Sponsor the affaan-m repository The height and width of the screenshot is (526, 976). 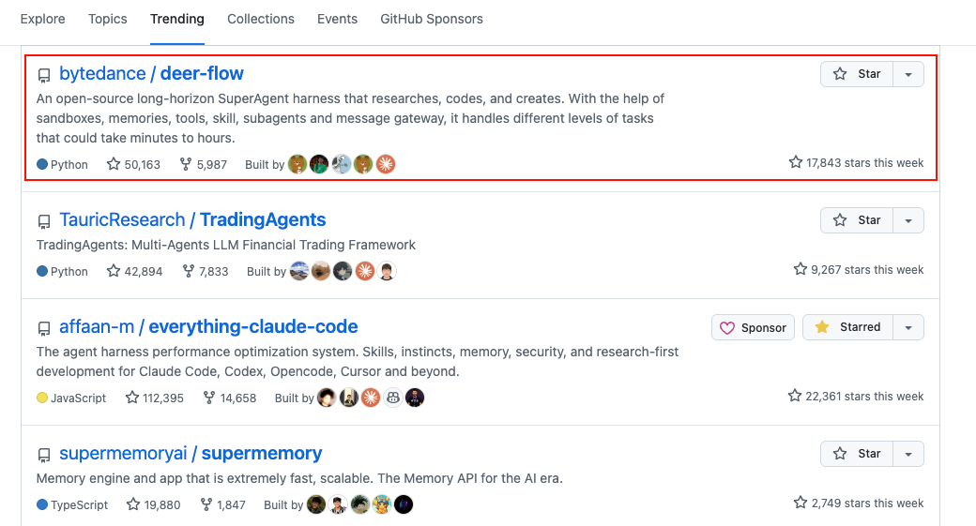point(753,327)
